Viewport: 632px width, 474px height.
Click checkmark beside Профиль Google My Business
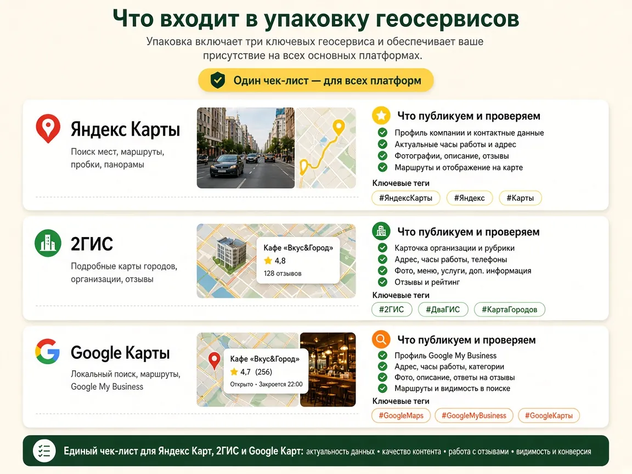(382, 356)
